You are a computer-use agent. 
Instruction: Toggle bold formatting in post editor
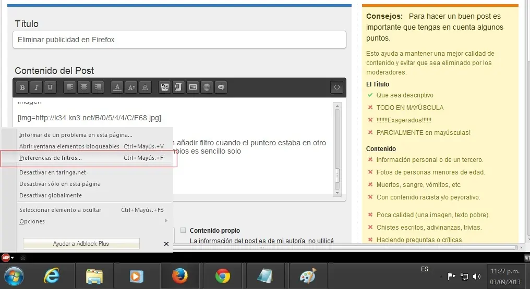[22, 87]
